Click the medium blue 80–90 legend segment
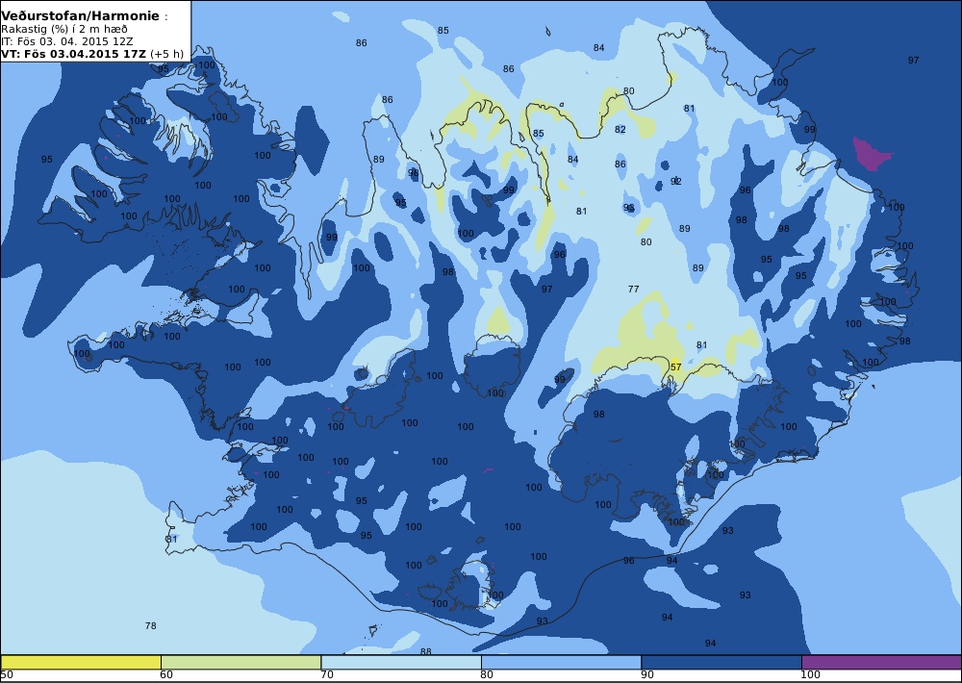 (x=561, y=662)
